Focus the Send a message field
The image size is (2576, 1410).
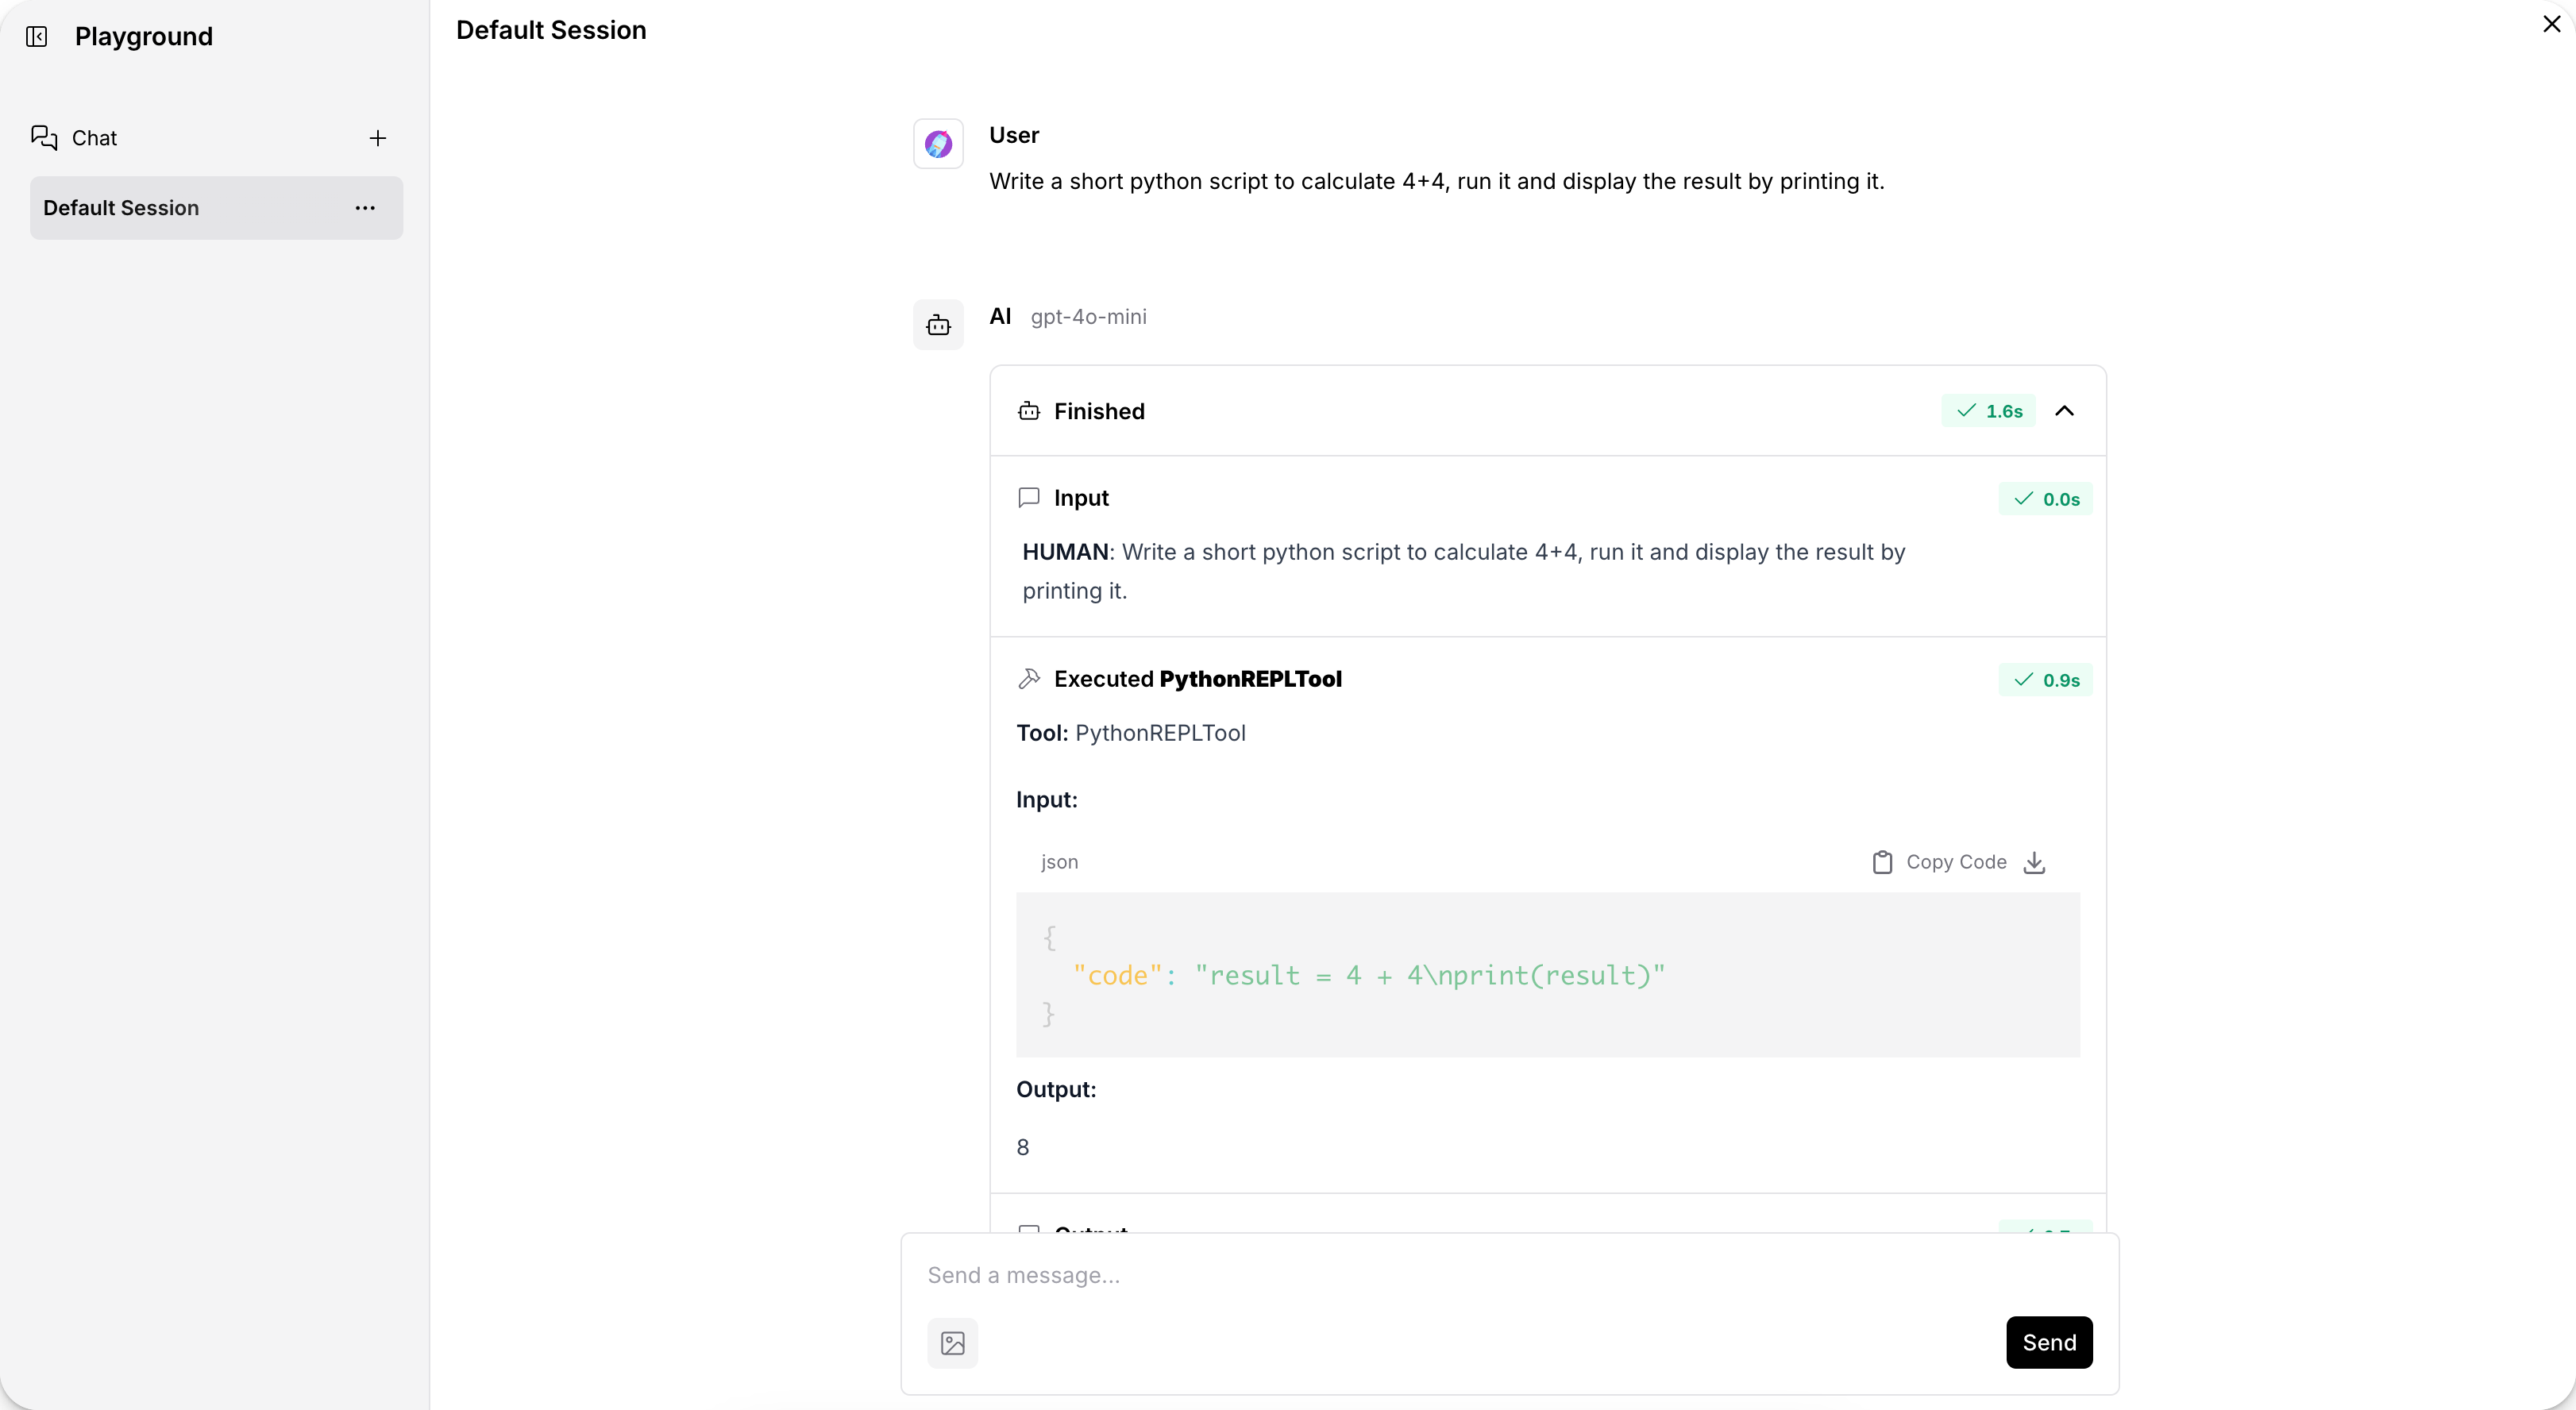pyautogui.click(x=1400, y=1275)
